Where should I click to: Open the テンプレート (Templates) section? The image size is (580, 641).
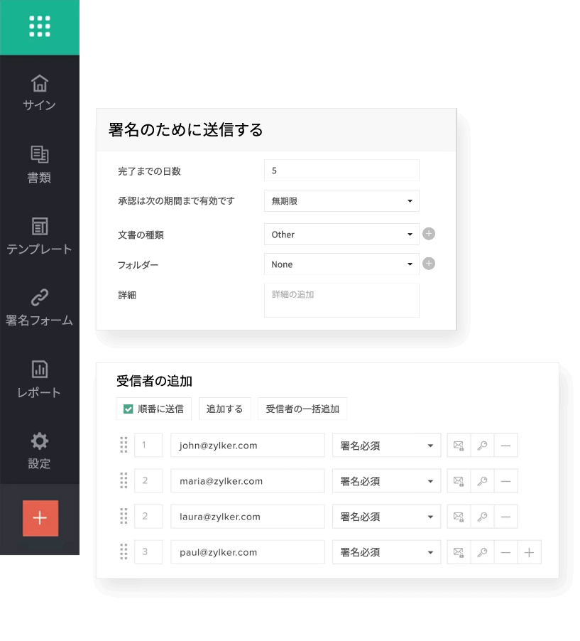tap(39, 237)
